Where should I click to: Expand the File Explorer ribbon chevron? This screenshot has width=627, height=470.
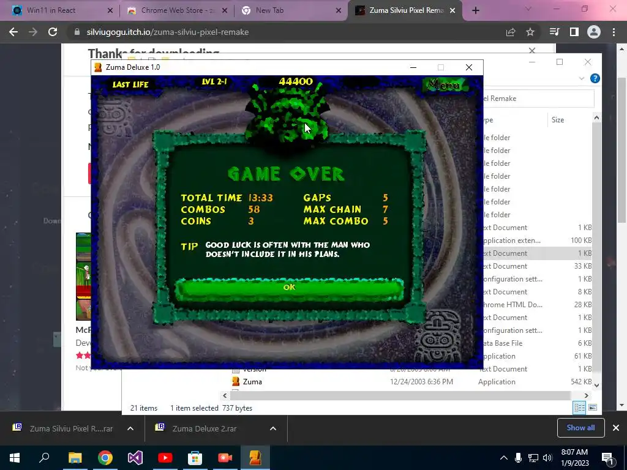pyautogui.click(x=582, y=78)
